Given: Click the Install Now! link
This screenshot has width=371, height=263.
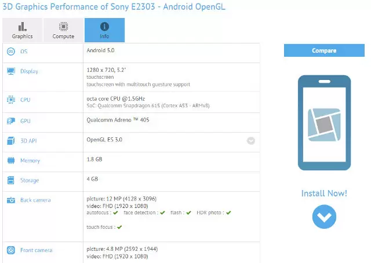Looking at the screenshot, I should pos(324,193).
